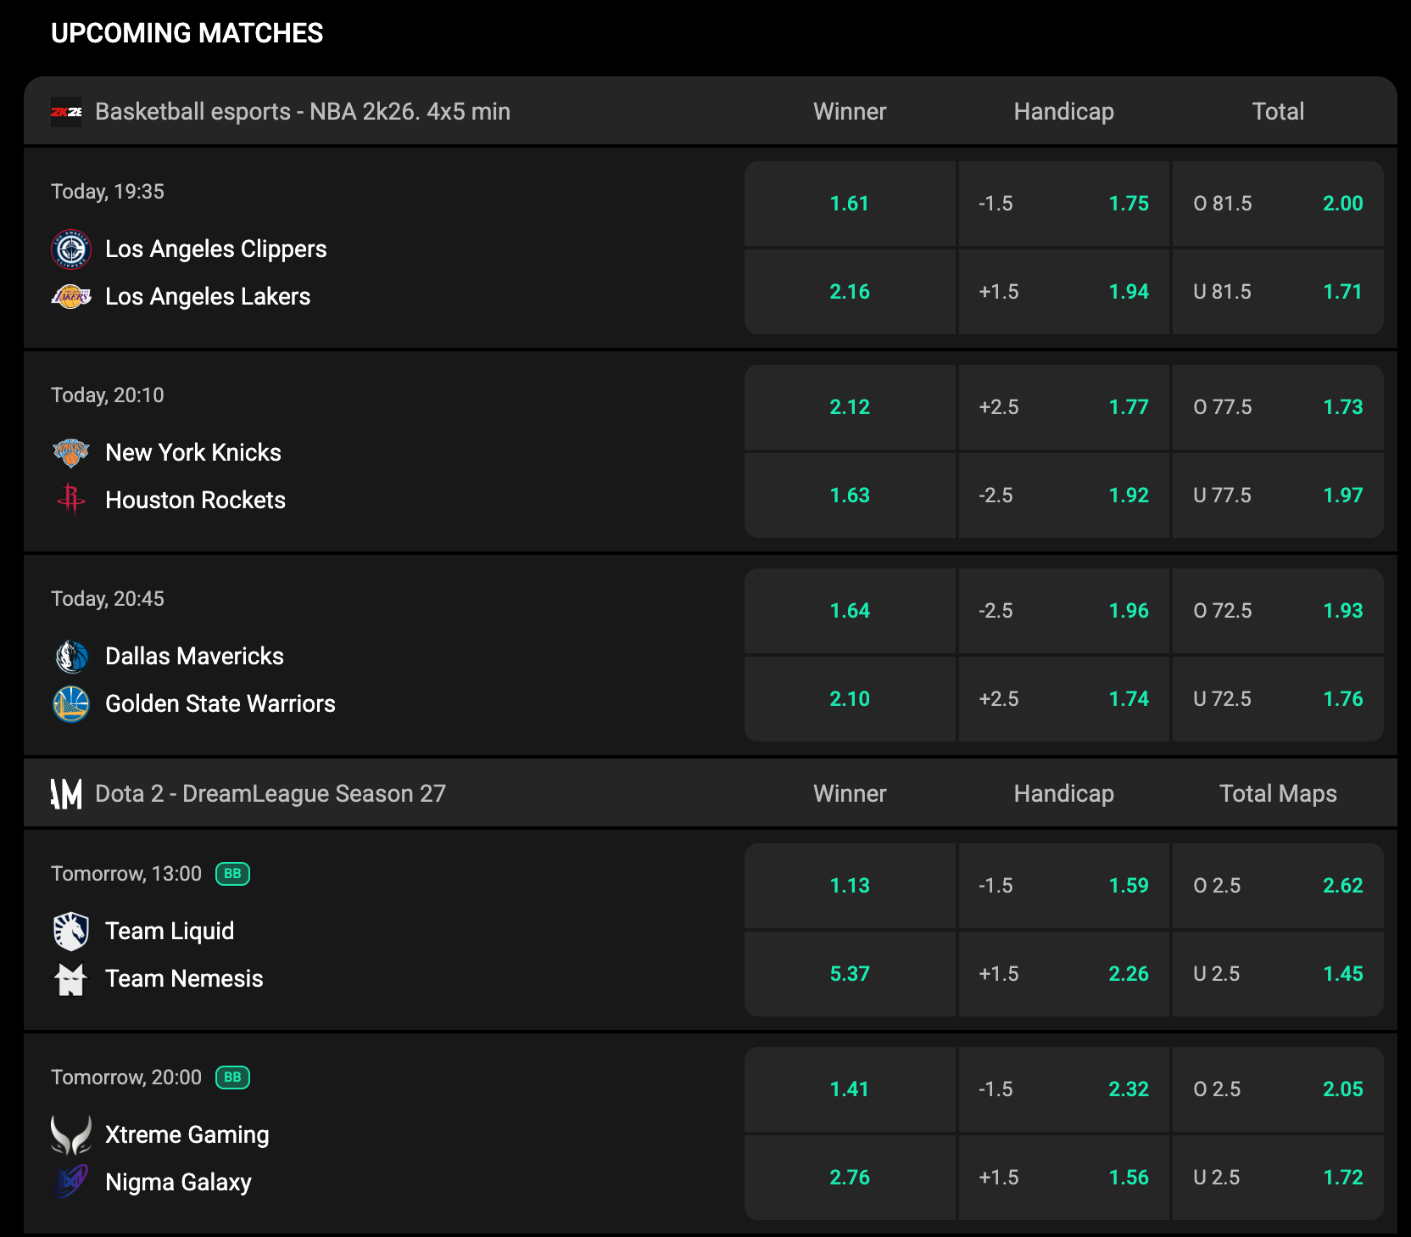Select Clippers winner odds 1.61
The image size is (1411, 1237).
point(850,204)
